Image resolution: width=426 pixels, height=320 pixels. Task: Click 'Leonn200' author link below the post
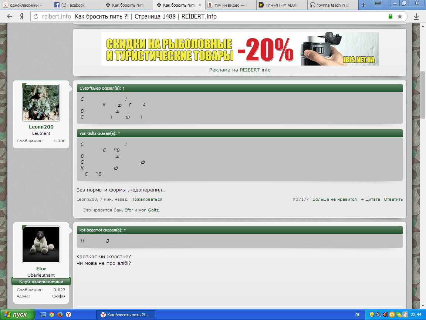click(x=87, y=199)
